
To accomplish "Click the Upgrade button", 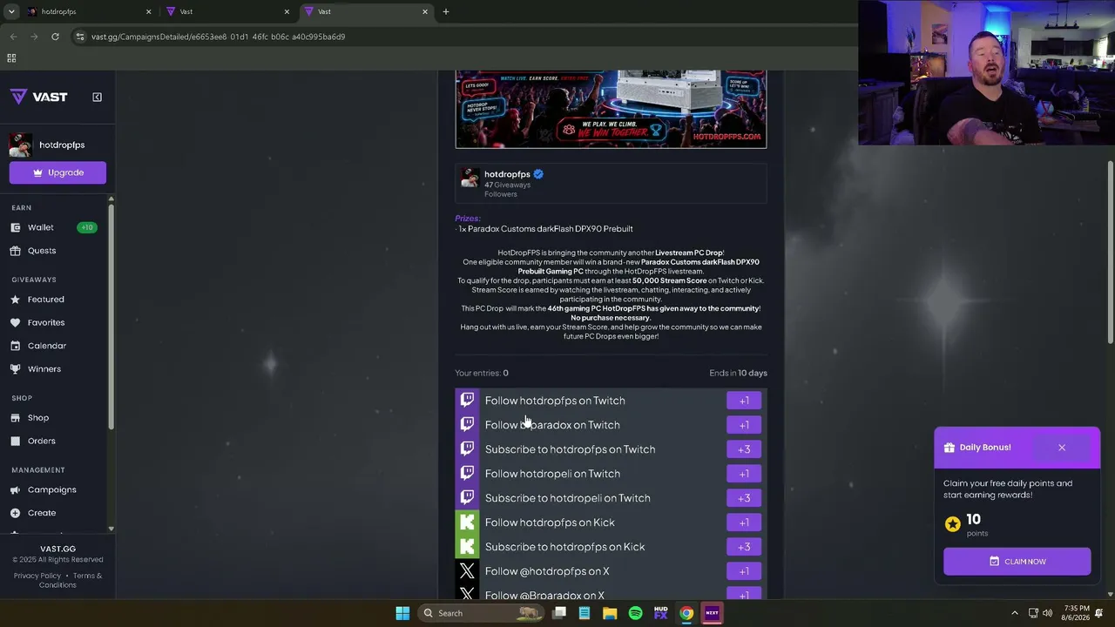I will click(x=57, y=172).
